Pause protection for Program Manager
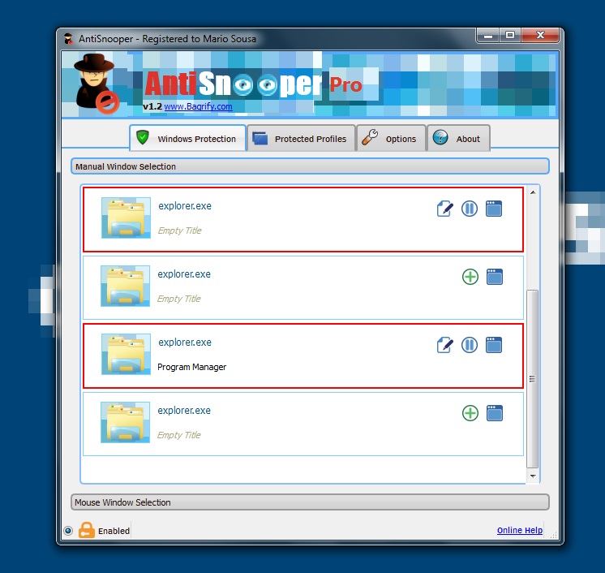The width and height of the screenshot is (605, 573). [470, 345]
